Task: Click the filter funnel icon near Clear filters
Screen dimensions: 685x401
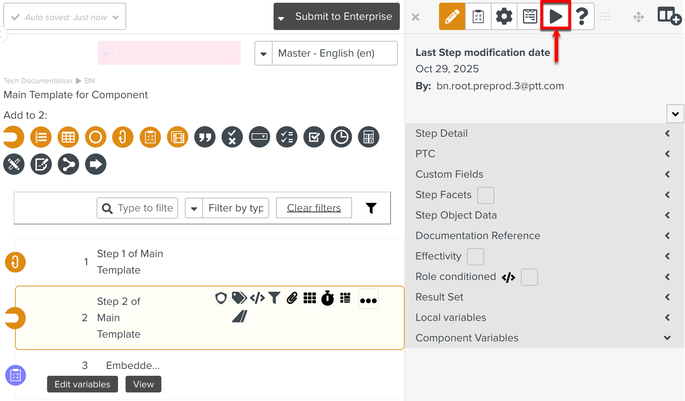Action: click(x=371, y=208)
